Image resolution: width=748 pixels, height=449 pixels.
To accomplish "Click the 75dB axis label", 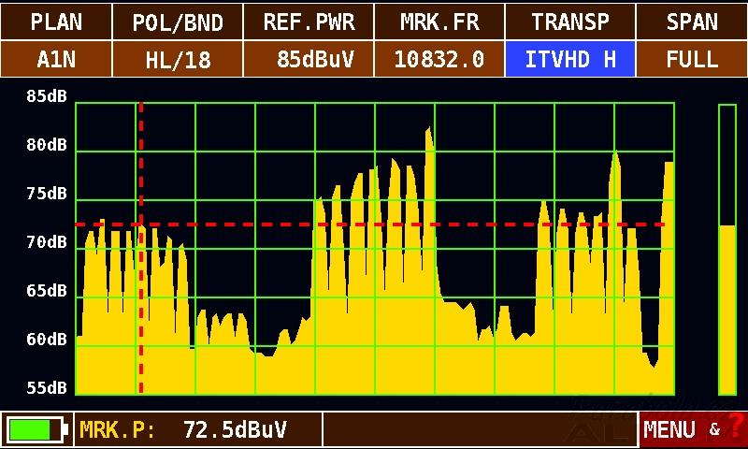I will [47, 194].
